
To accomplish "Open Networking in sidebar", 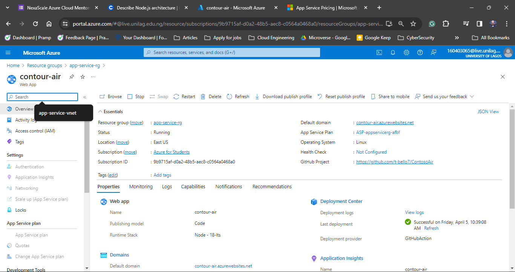I will pos(22,188).
